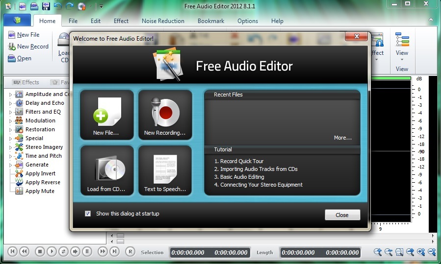Switch to the Home ribbon tab
Viewport: 441px width, 264px height.
[47, 21]
